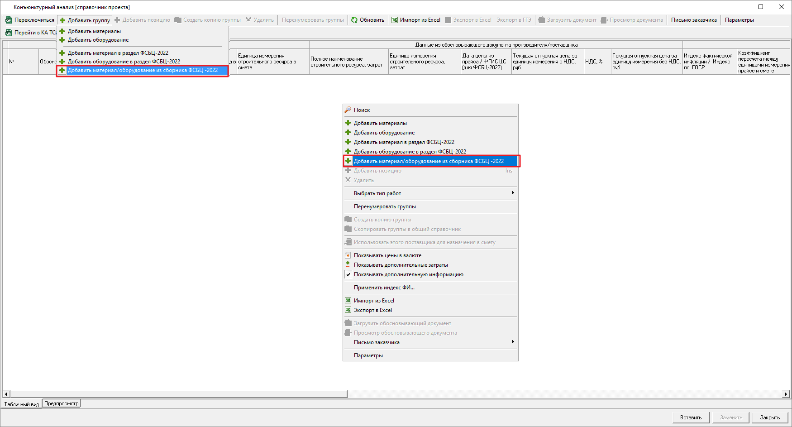Enable Показывать цены в валюте option
The width and height of the screenshot is (792, 427).
(x=387, y=255)
